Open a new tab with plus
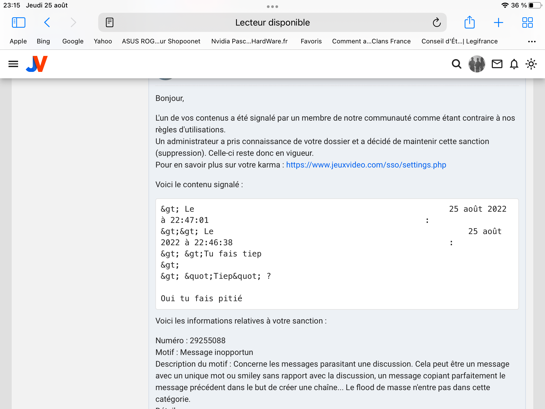Viewport: 545px width, 409px height. point(498,23)
